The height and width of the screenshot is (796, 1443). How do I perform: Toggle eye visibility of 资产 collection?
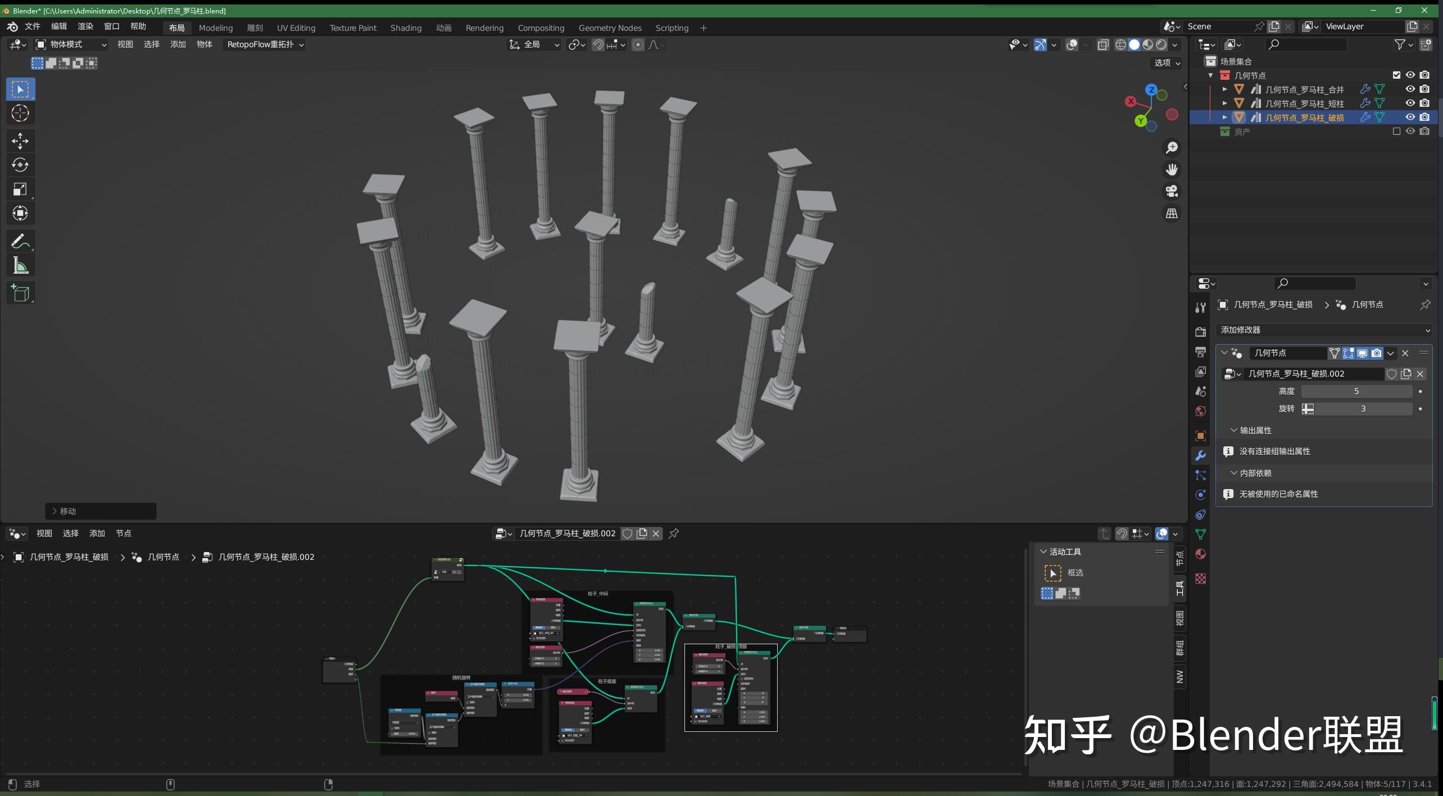(1410, 132)
